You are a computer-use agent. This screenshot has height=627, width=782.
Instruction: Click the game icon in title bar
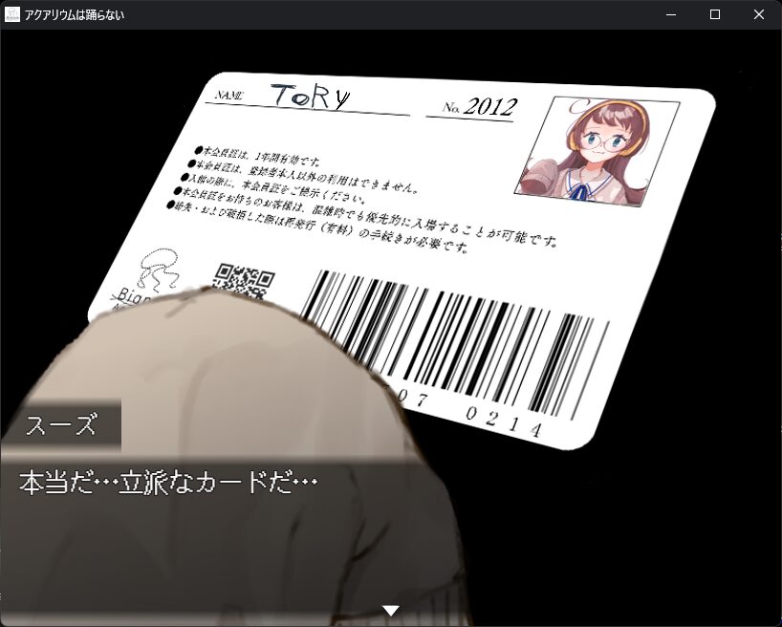(x=12, y=14)
